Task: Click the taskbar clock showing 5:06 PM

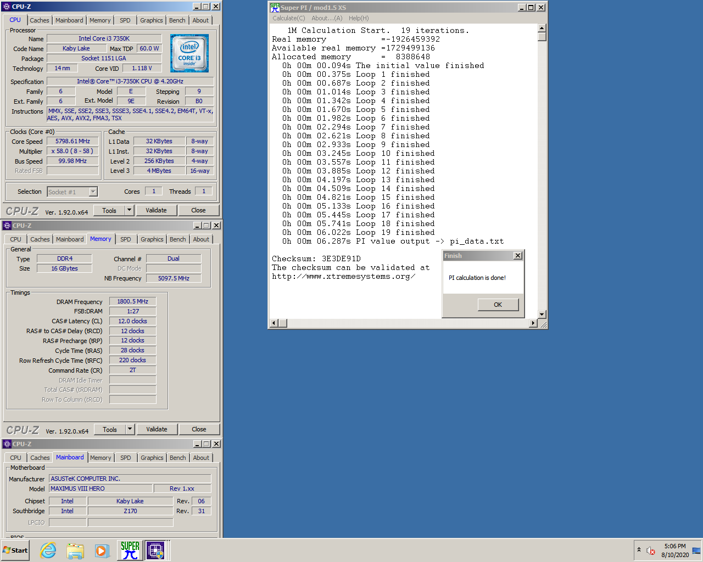Action: click(x=675, y=550)
